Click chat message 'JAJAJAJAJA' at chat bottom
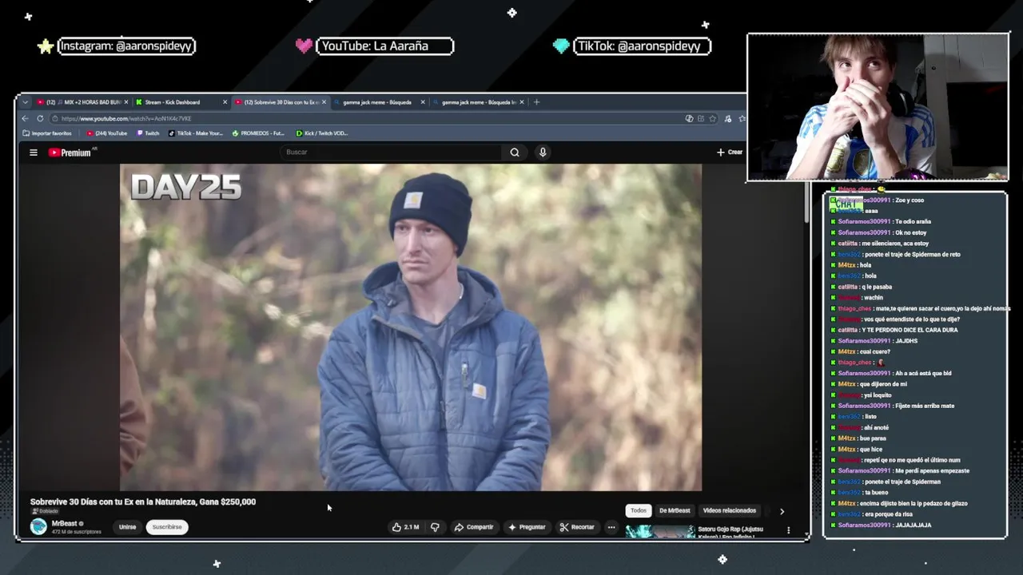 914,525
